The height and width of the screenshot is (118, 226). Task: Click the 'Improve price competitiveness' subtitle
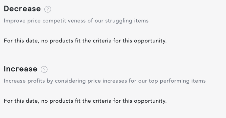[x=76, y=21]
